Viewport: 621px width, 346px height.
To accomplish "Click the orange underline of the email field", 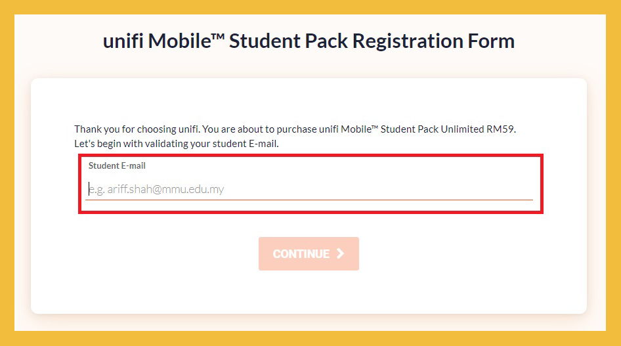I will point(309,200).
